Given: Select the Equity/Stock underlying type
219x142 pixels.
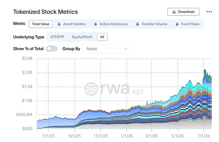Looking at the screenshot, I should point(82,37).
